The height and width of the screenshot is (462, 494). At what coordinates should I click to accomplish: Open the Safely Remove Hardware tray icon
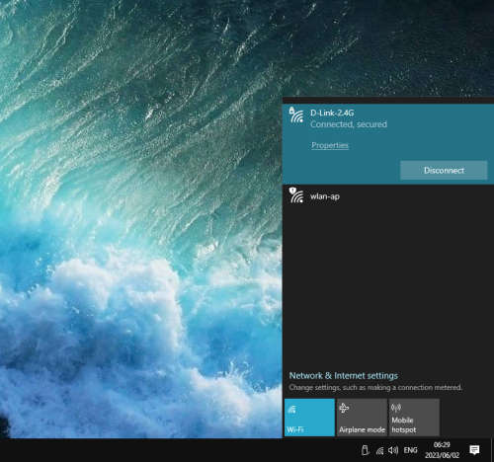[365, 450]
